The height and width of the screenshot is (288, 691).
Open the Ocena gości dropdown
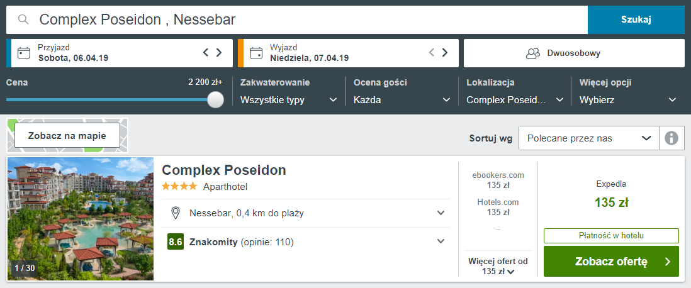(402, 100)
